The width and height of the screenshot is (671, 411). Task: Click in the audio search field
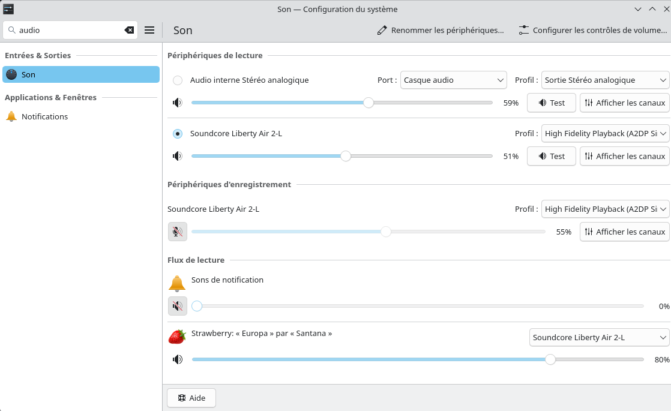(x=69, y=30)
